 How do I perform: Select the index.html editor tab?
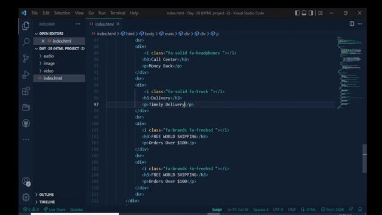click(104, 24)
